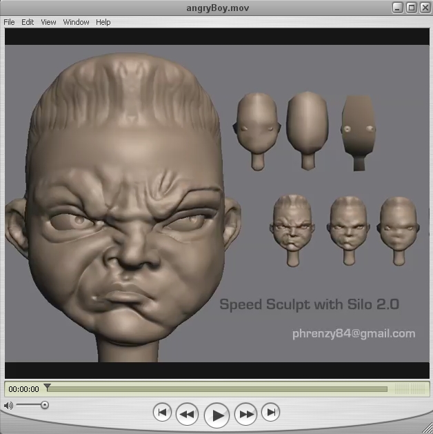Mute audio with the speaker icon

coord(8,406)
